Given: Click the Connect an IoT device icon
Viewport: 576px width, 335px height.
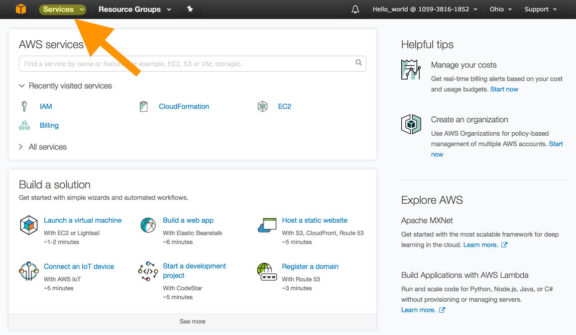Looking at the screenshot, I should point(29,271).
